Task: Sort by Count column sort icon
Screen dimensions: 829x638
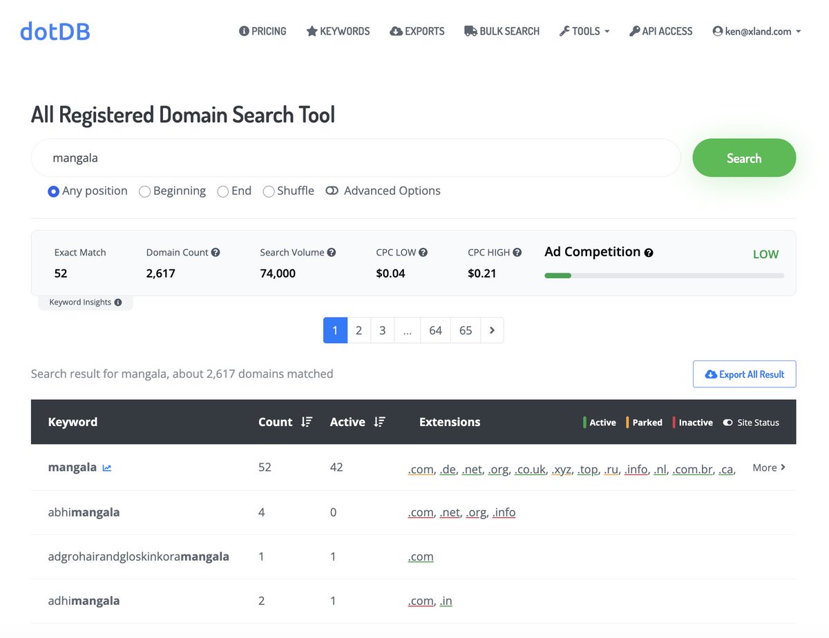Action: (x=307, y=422)
